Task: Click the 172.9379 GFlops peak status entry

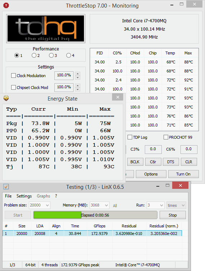Action: coord(80,265)
